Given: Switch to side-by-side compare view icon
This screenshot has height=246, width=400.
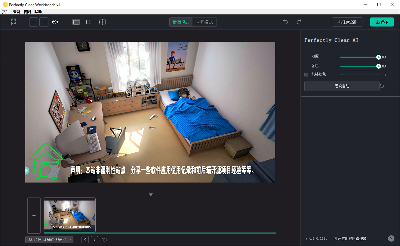Looking at the screenshot, I should (x=89, y=22).
